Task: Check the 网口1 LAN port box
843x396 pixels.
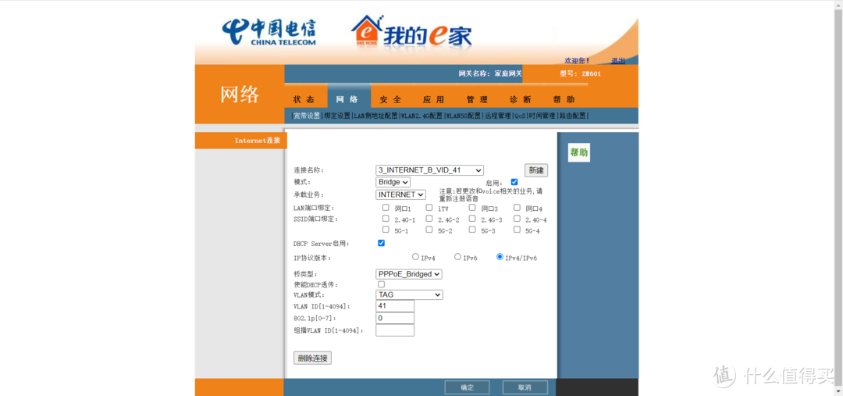Action: click(x=386, y=207)
